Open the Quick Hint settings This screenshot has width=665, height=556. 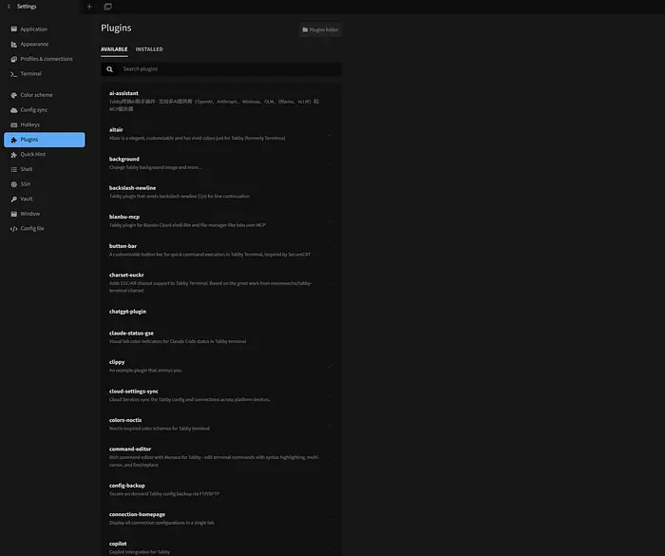point(44,155)
